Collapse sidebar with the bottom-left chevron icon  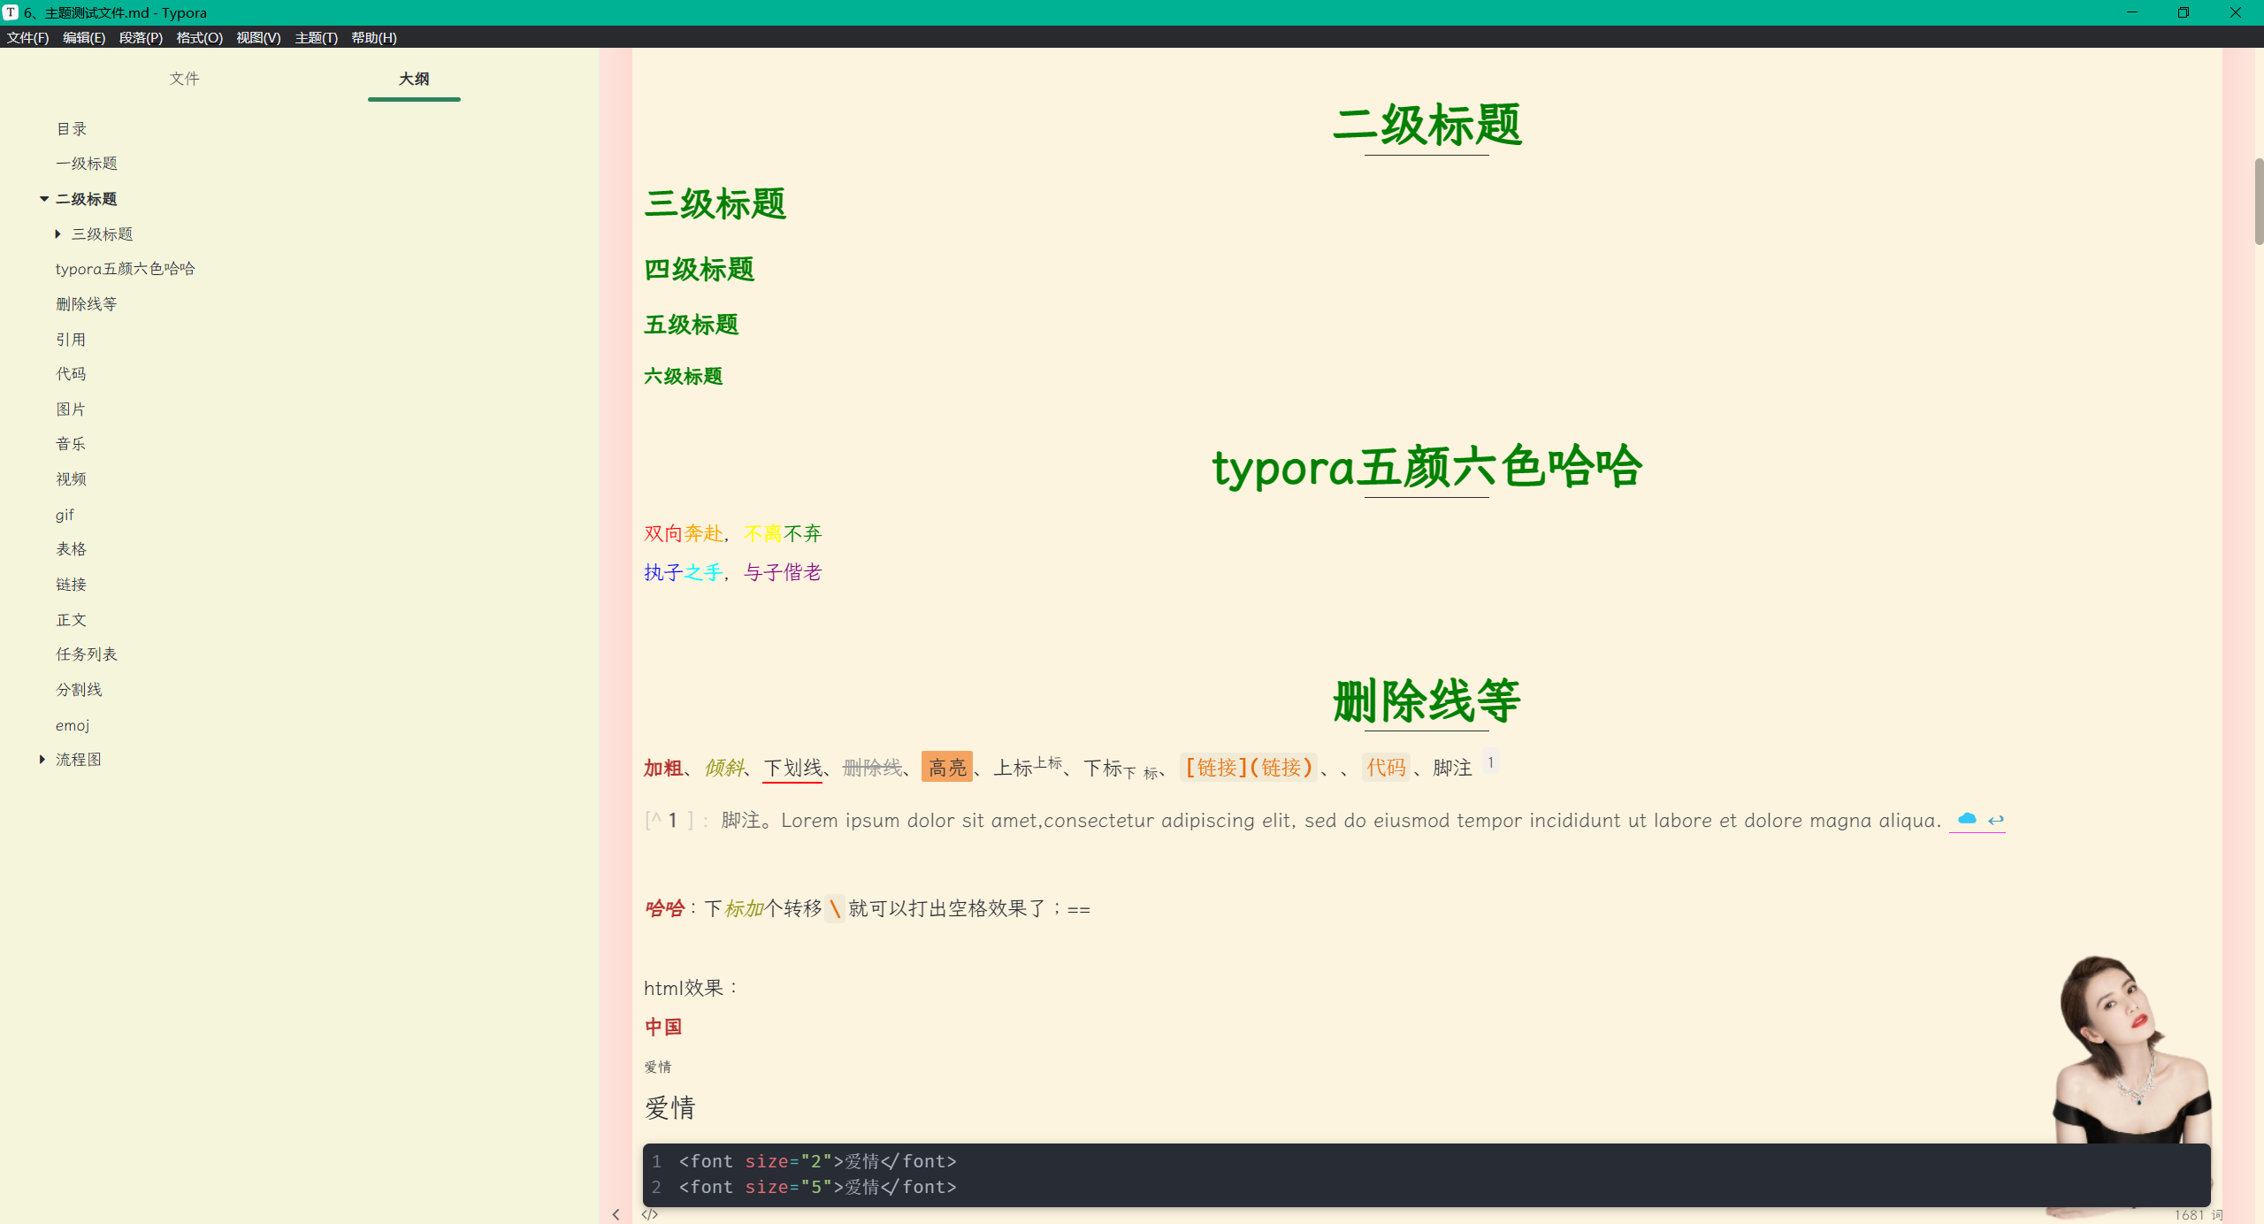point(616,1214)
